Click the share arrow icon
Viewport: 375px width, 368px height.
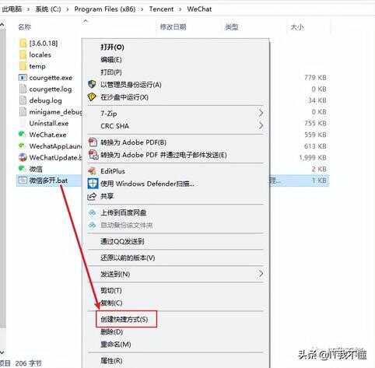92,196
